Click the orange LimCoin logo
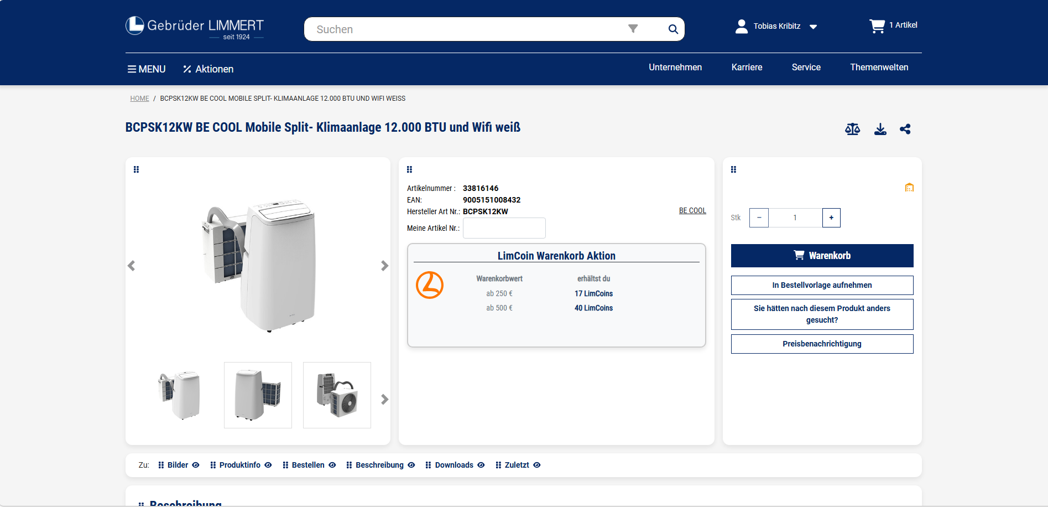 pos(430,285)
